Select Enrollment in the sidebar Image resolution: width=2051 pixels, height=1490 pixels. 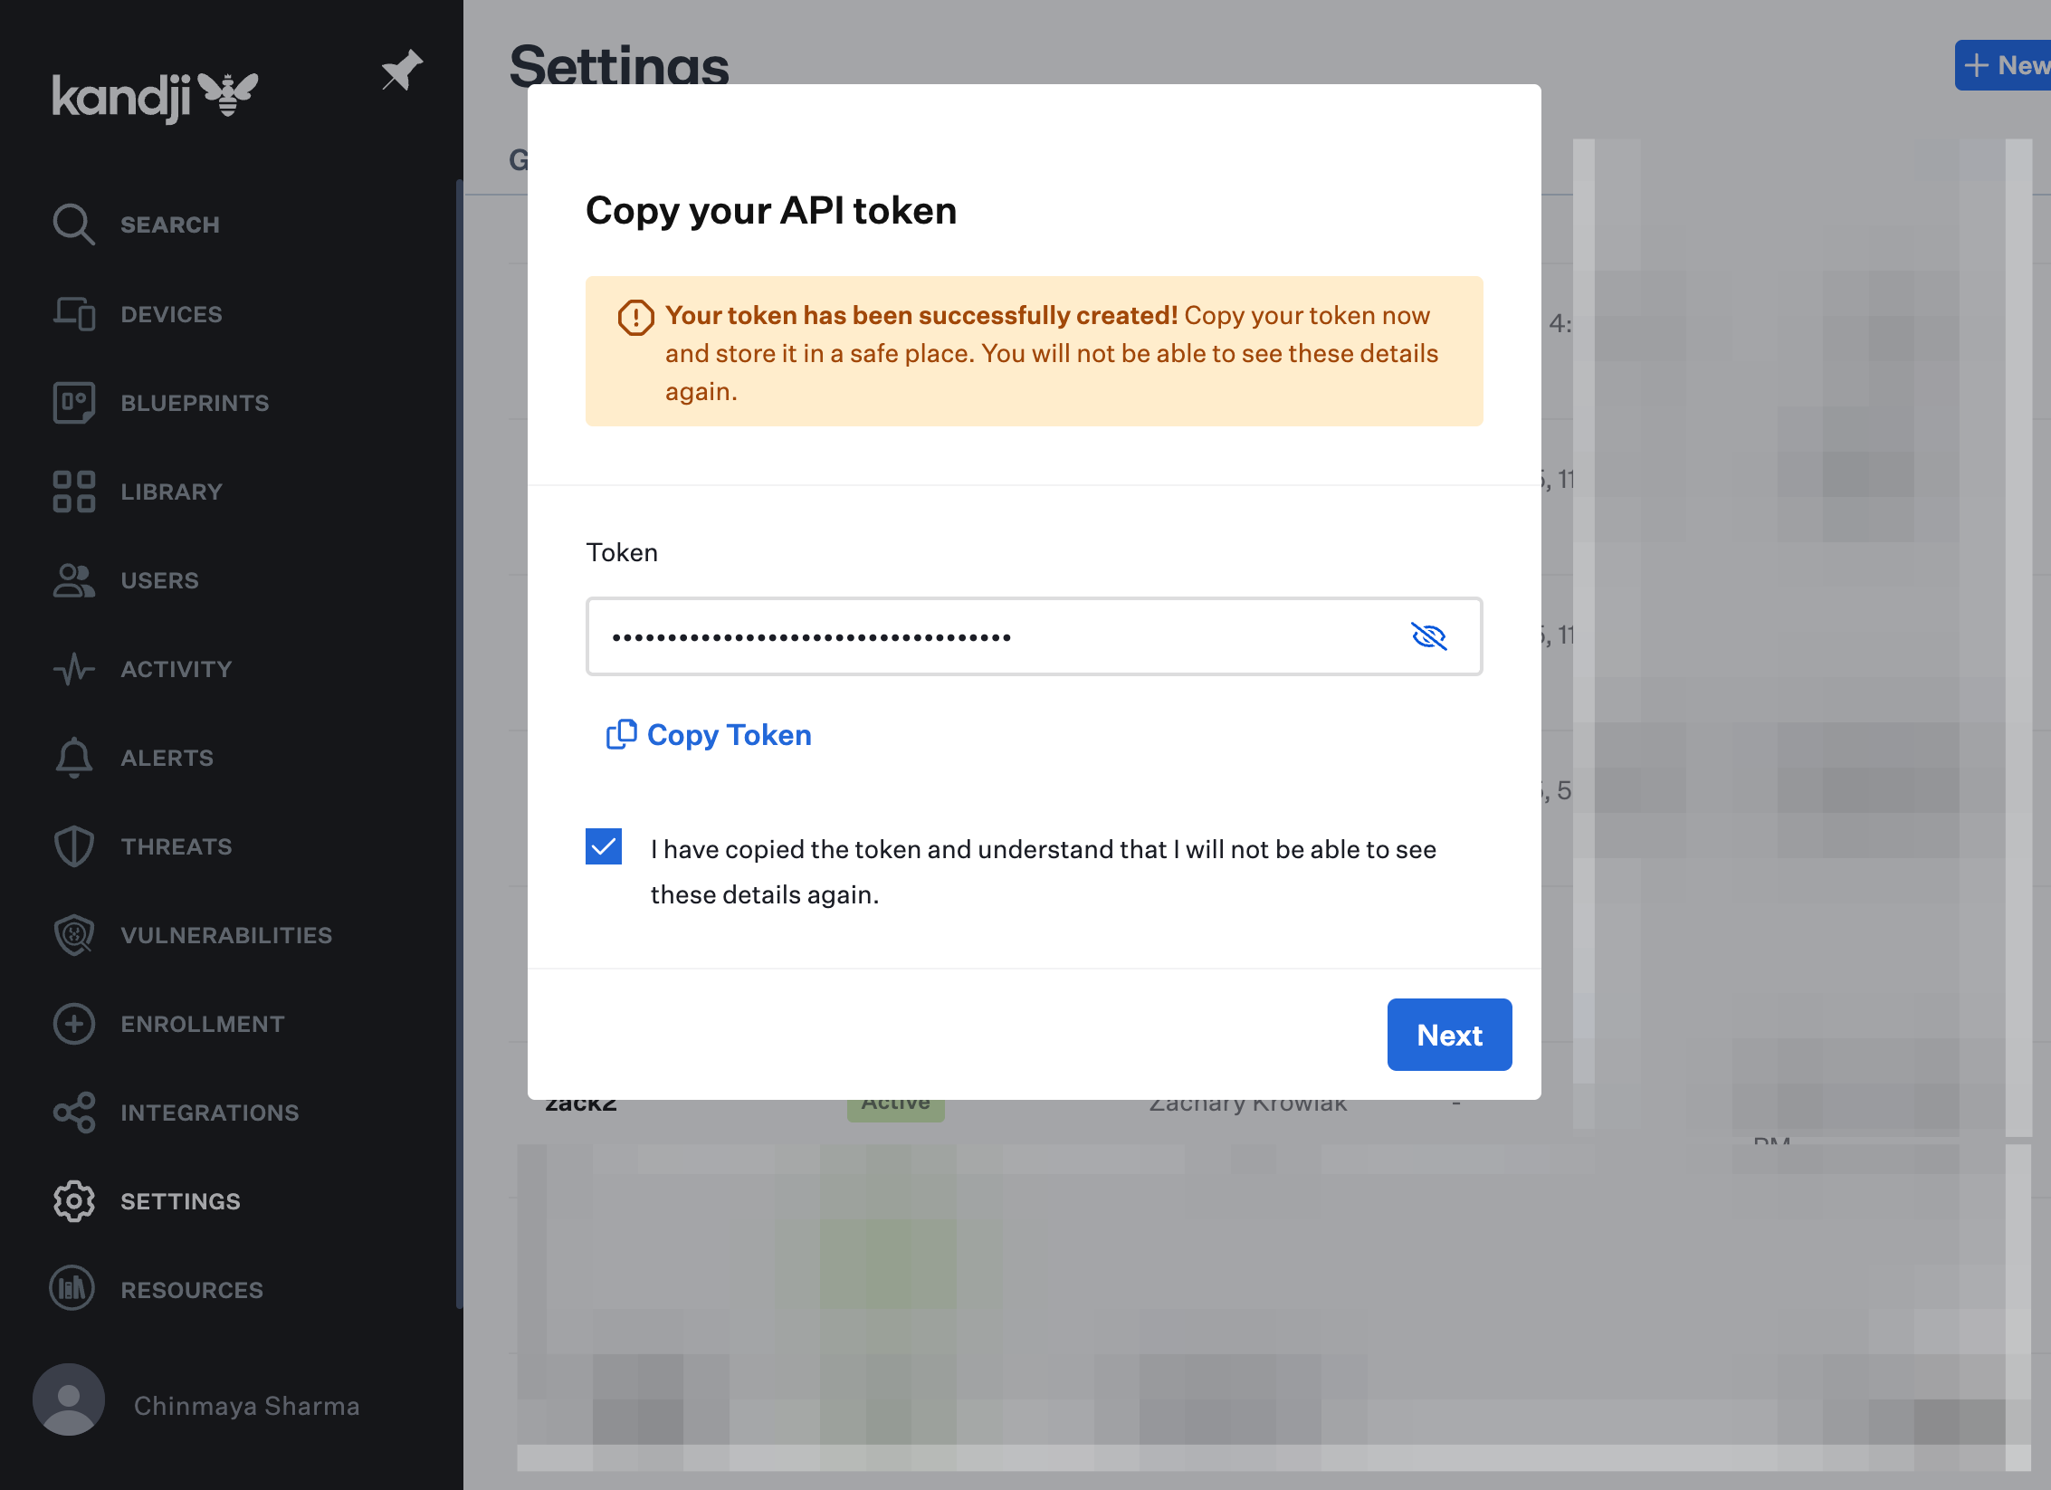[202, 1024]
